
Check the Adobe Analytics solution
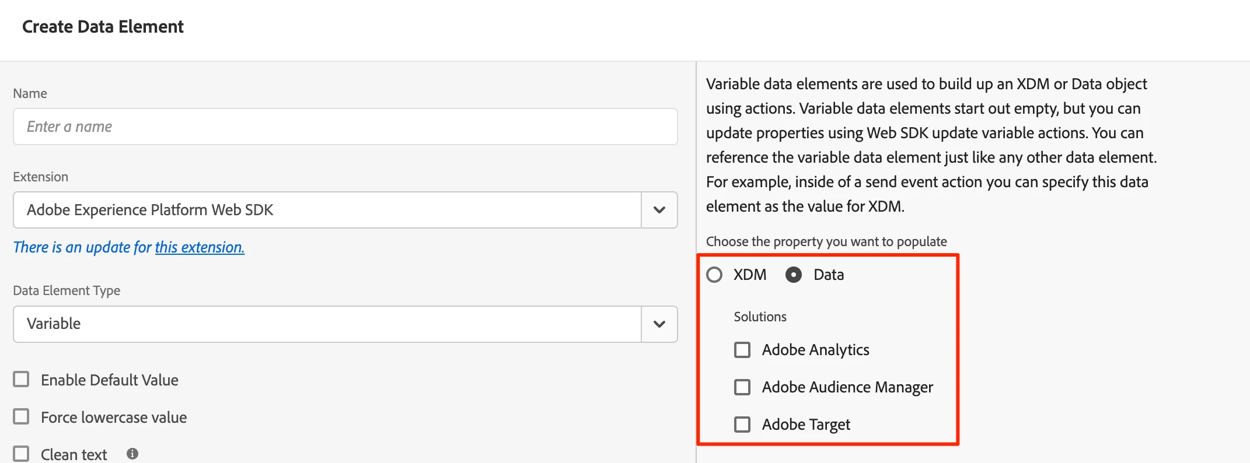[x=742, y=350]
